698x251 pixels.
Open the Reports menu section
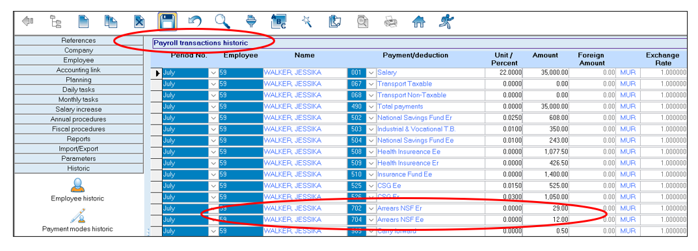78,139
